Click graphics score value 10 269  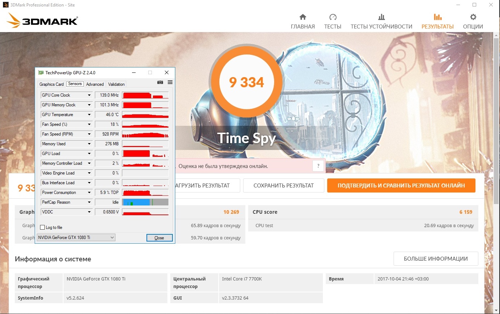231,212
